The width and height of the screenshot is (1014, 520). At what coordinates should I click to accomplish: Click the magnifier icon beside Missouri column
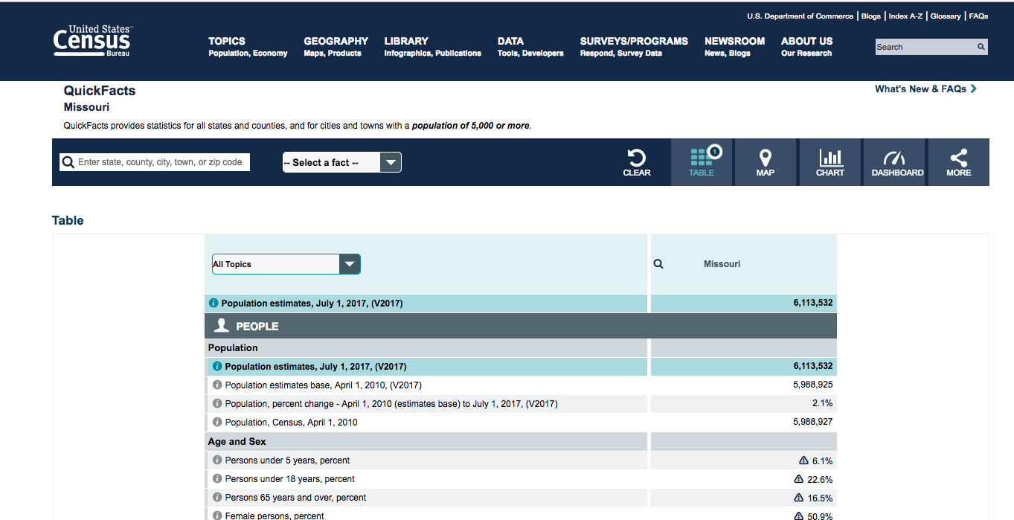click(658, 263)
